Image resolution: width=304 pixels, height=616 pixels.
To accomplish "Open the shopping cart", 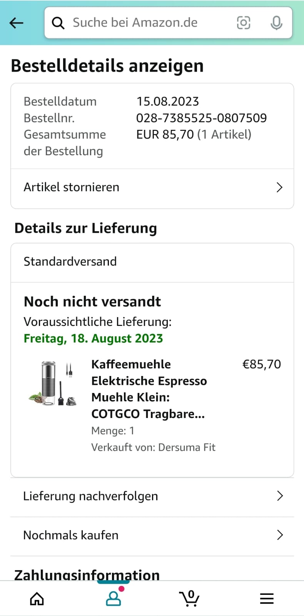I will click(189, 599).
